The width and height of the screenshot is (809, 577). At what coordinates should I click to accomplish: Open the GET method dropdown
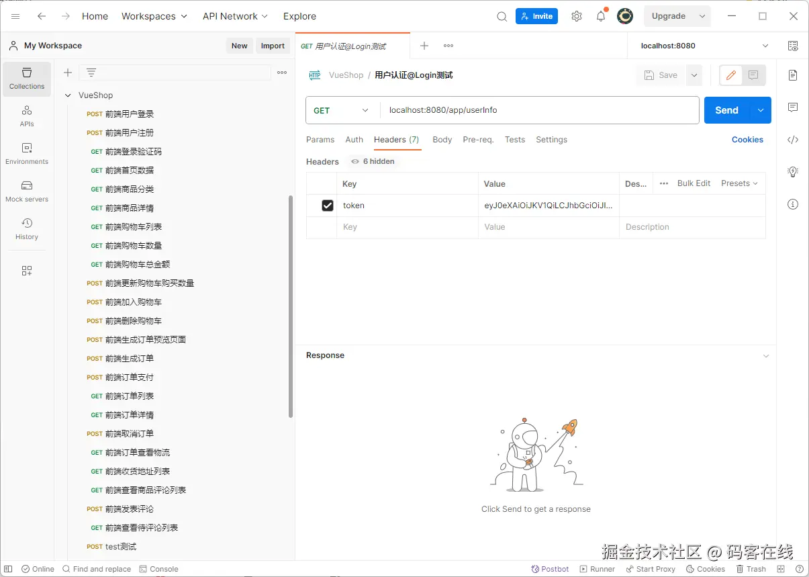342,109
